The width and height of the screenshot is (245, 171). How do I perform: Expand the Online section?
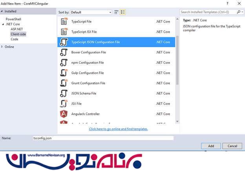(x=2, y=47)
